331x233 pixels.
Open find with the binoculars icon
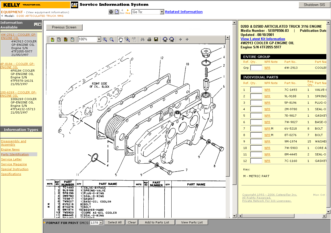click(142, 39)
